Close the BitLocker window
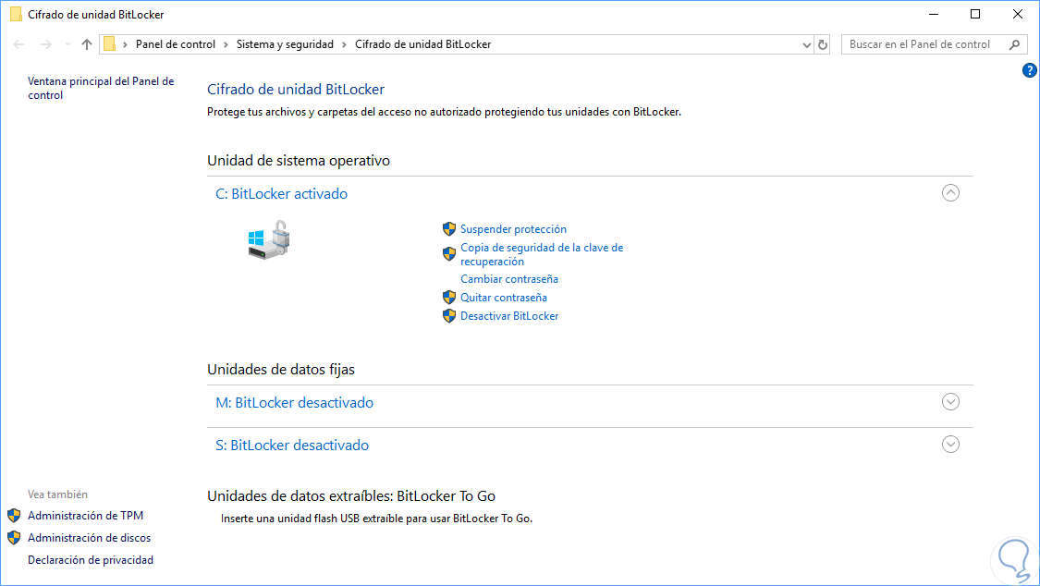1040x586 pixels. [1018, 14]
